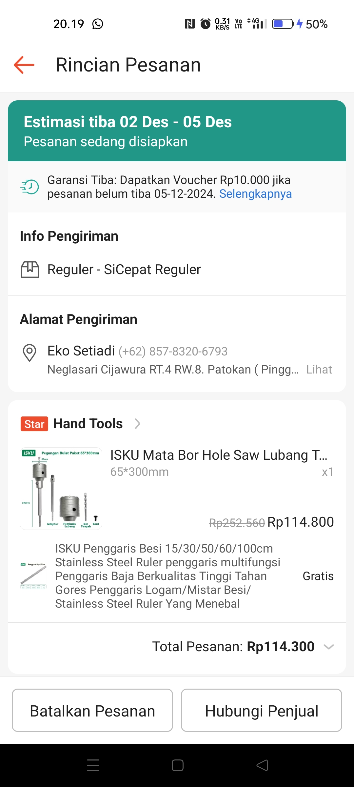This screenshot has width=354, height=787.
Task: Open the Selengkapnya link for arrival guarantee
Action: tap(255, 194)
